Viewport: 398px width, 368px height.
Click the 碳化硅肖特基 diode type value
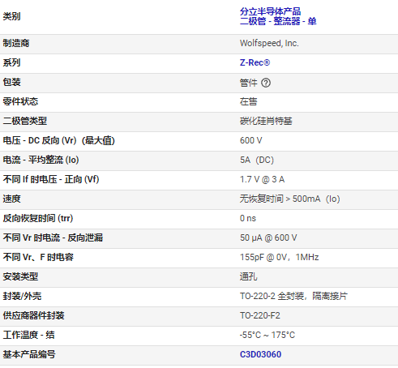[266, 121]
